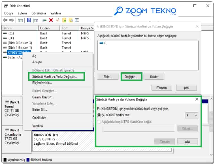Viewport: 215px width, 165px height.
Task: Click the properties checkmark page icon
Action: coord(58,20)
